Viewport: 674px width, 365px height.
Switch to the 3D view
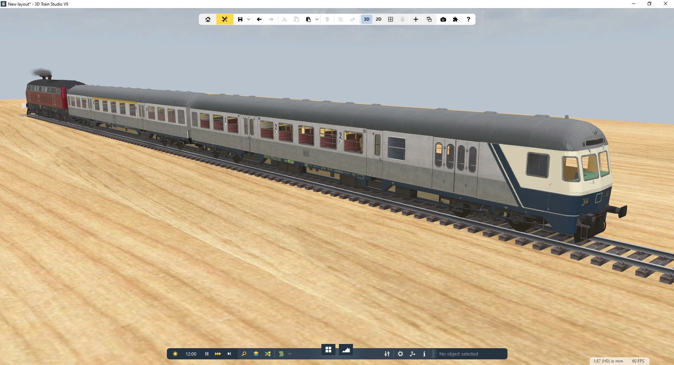(367, 19)
